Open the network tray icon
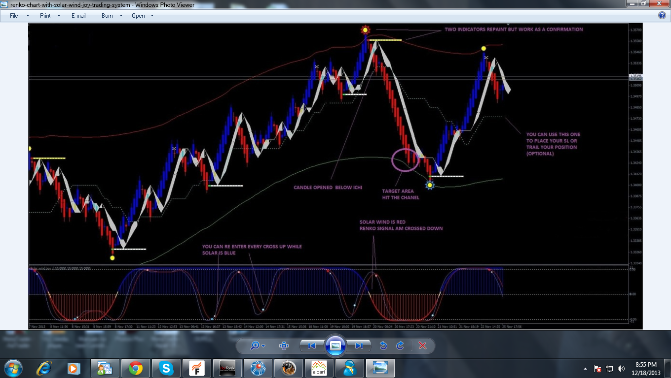This screenshot has width=671, height=378. [x=609, y=368]
